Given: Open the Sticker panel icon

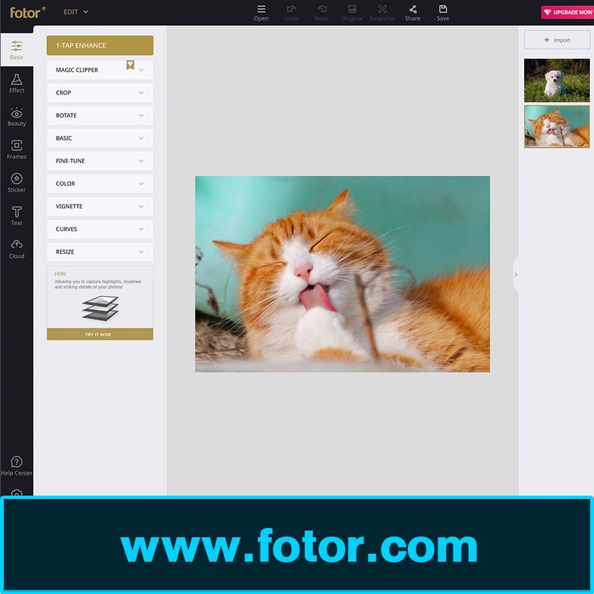Looking at the screenshot, I should click(x=16, y=183).
